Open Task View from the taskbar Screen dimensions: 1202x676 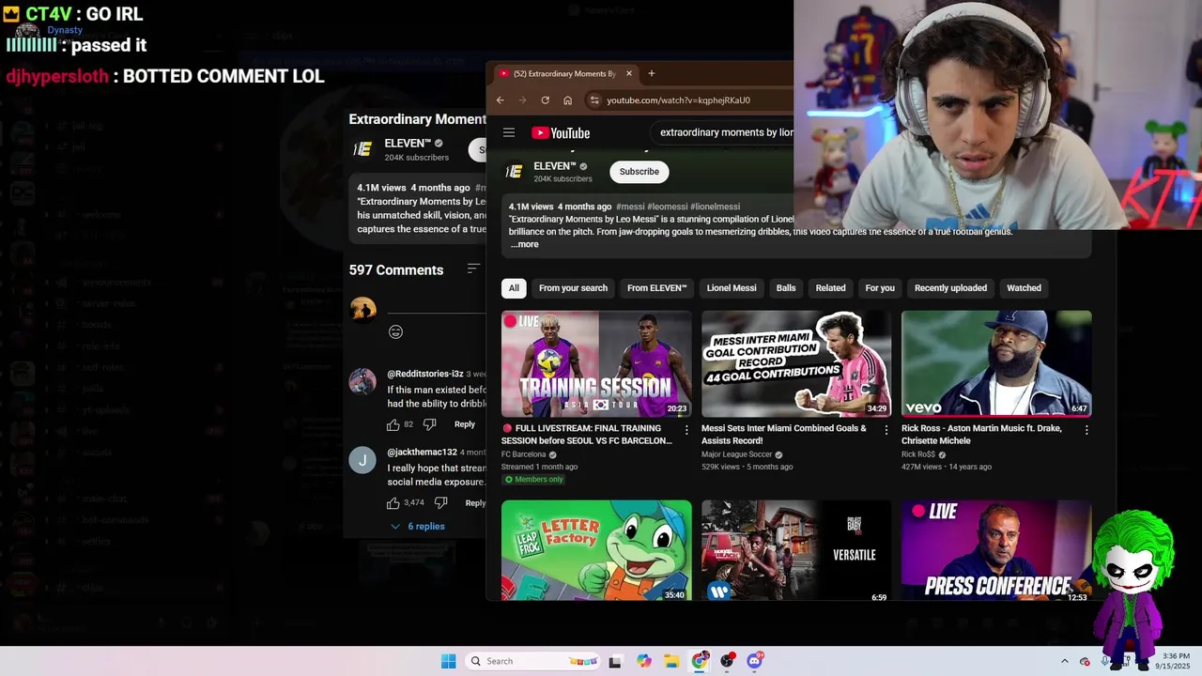tap(615, 661)
